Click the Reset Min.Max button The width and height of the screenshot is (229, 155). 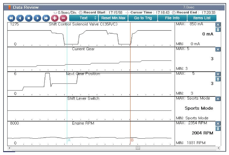click(113, 18)
